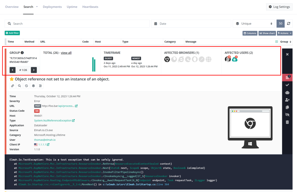Click the Chrome icon under Affected Browsers
Screen dimensions: 297x192
(x=167, y=59)
